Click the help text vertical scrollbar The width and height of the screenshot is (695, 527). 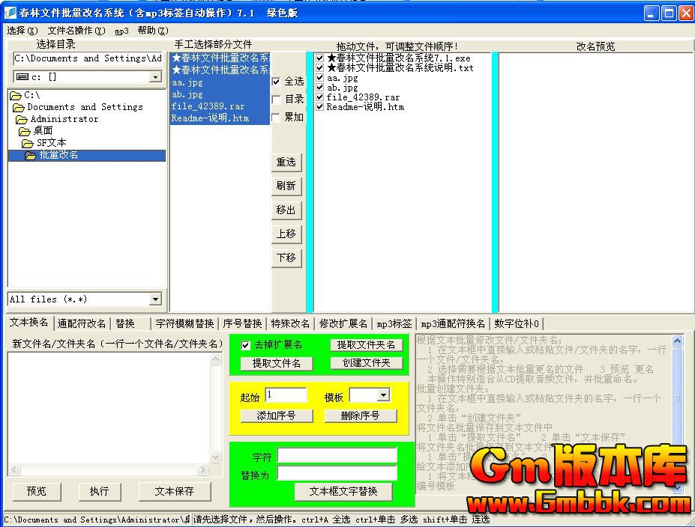tap(677, 413)
